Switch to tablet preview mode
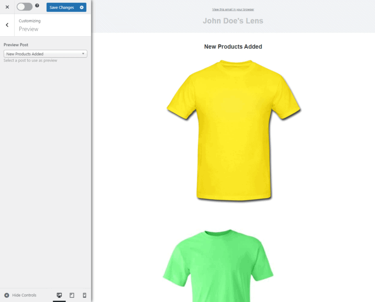 click(x=72, y=295)
